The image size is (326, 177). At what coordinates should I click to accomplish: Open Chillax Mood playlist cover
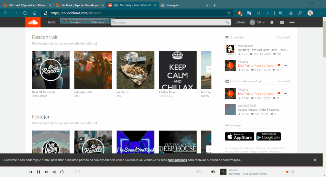coord(178,70)
